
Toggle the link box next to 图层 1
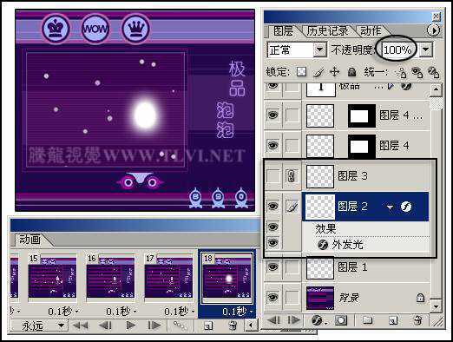[292, 267]
